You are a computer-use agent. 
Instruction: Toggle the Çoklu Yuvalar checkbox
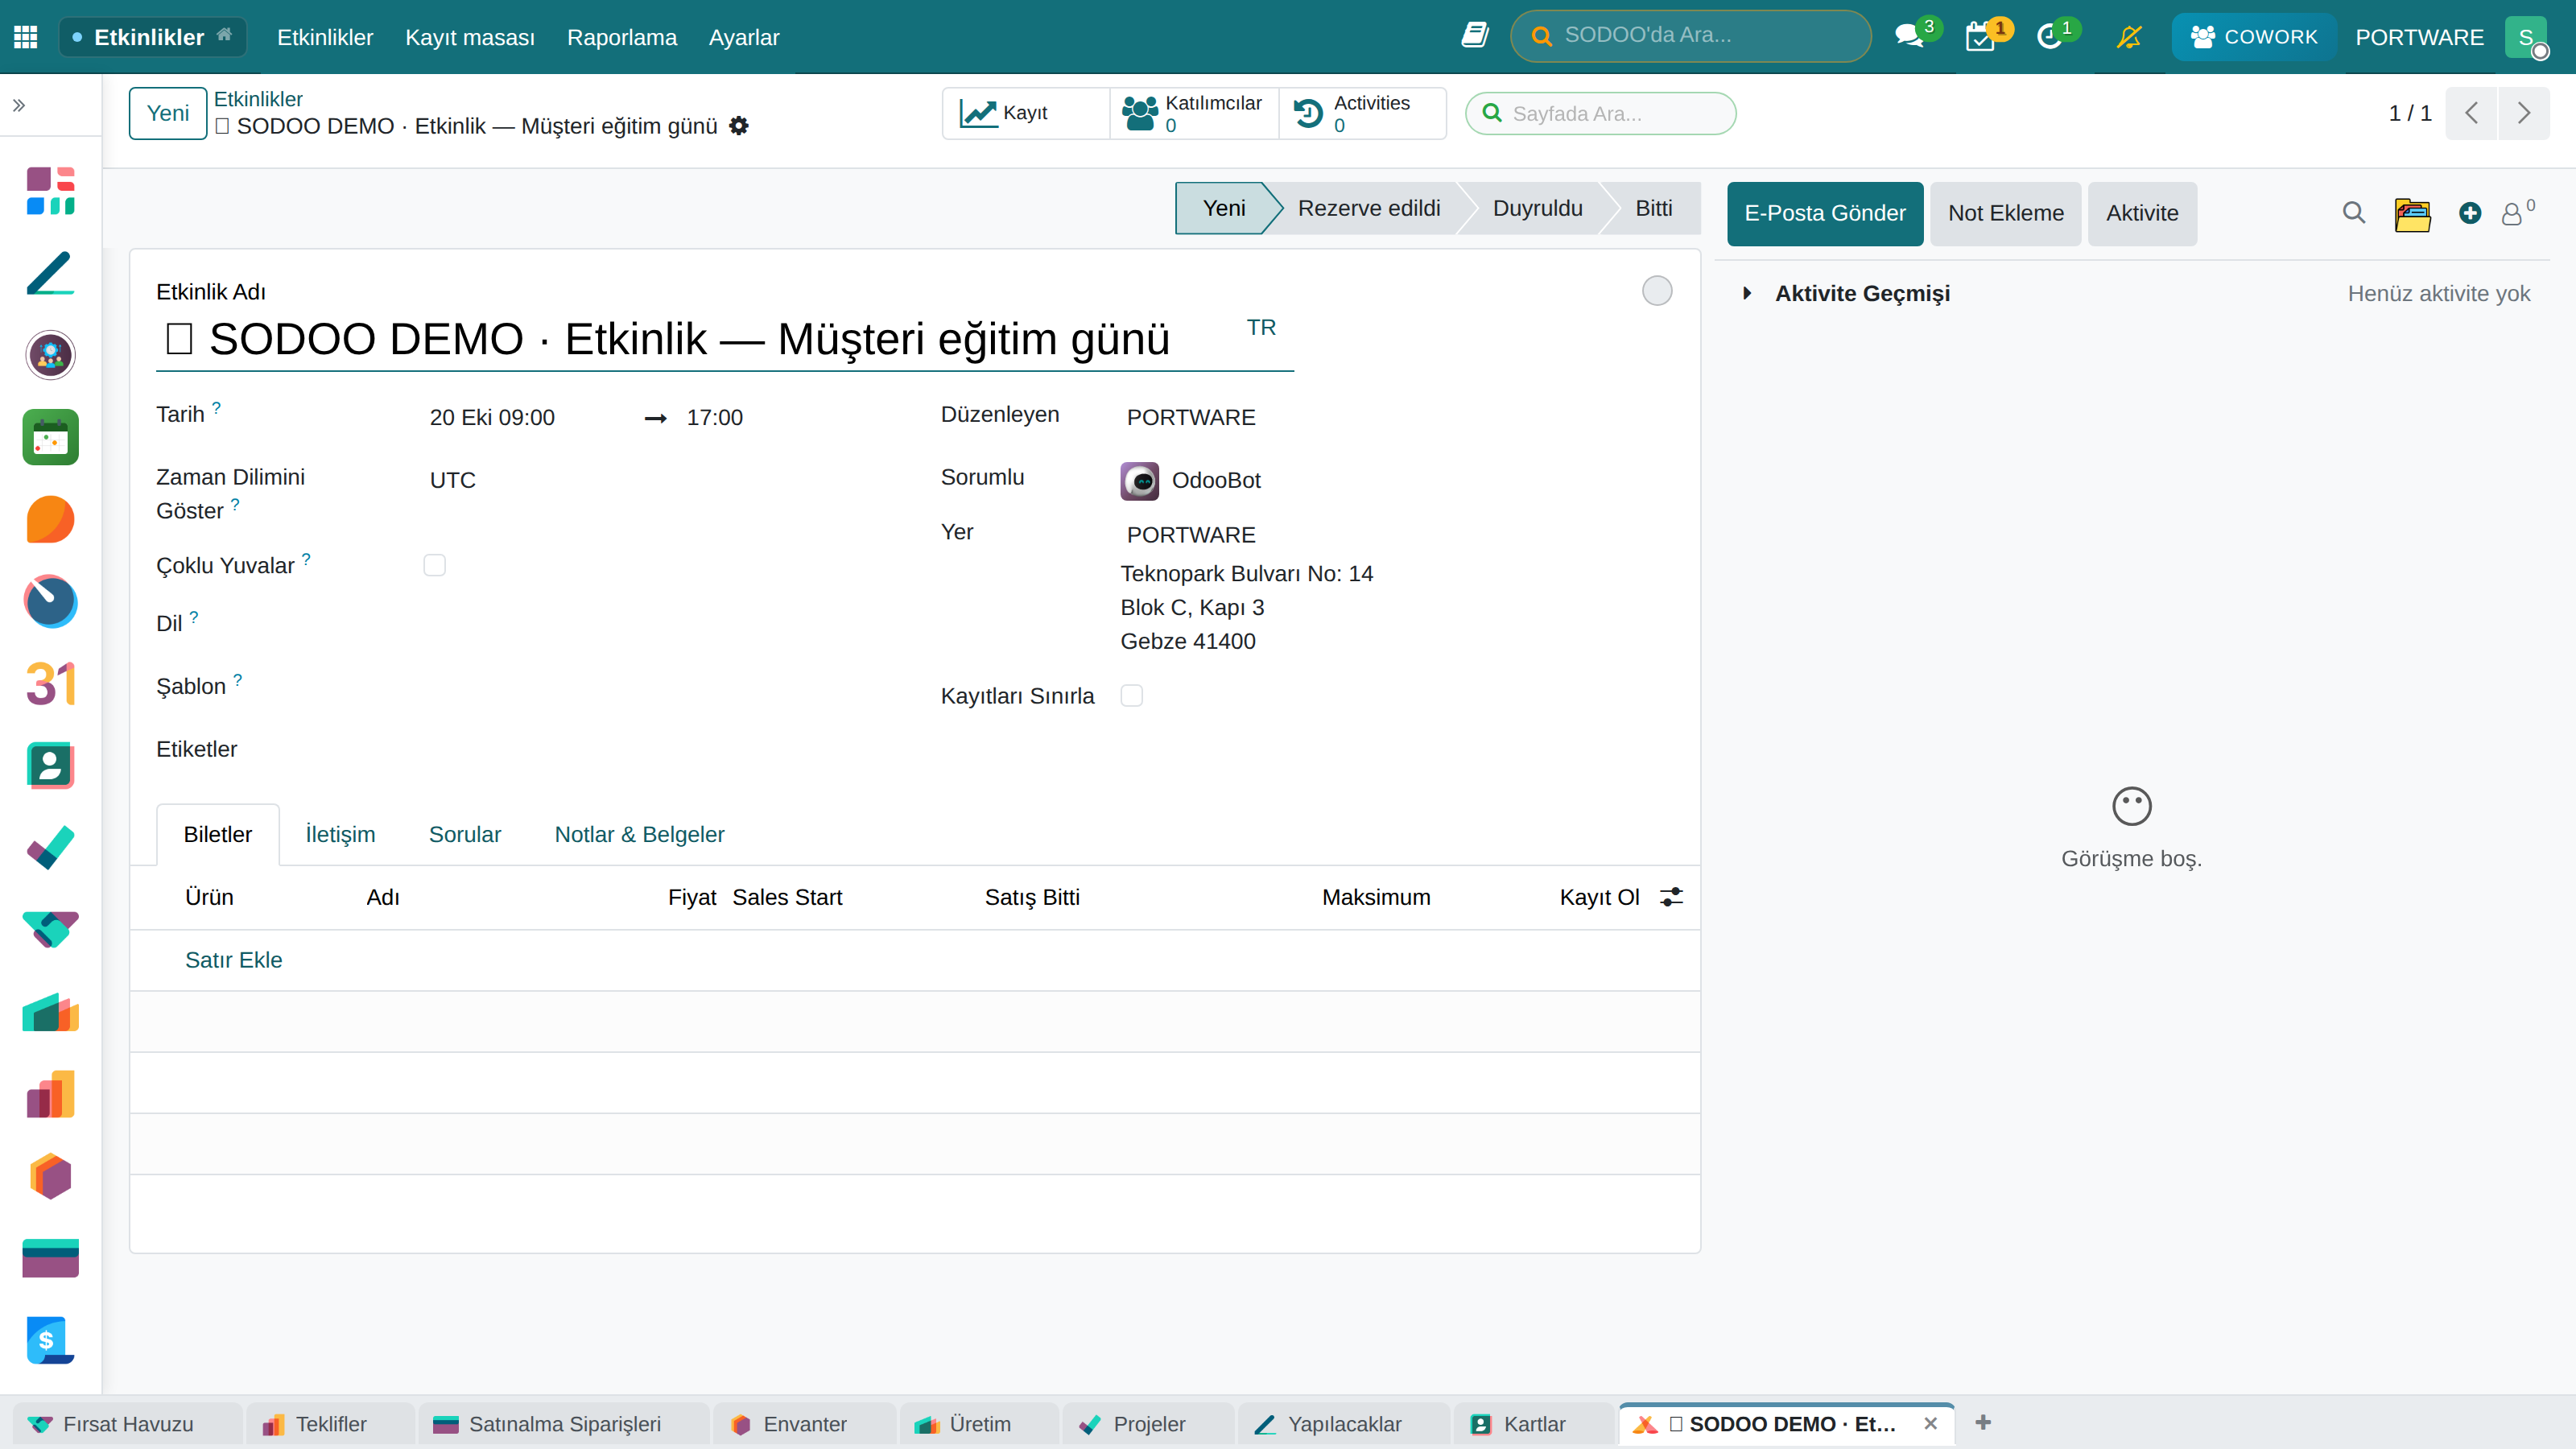(434, 565)
